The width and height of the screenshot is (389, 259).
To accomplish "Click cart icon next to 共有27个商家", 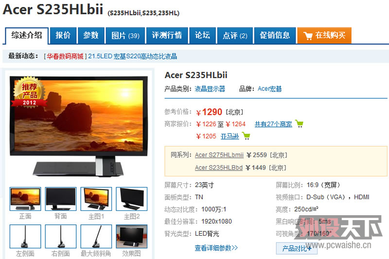I will tap(299, 124).
